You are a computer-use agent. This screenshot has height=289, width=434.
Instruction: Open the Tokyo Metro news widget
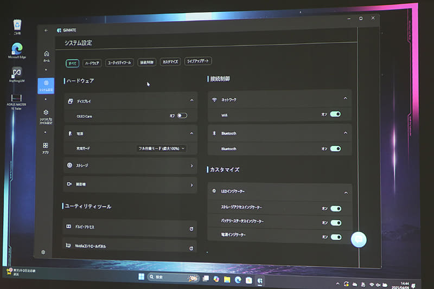coord(21,272)
